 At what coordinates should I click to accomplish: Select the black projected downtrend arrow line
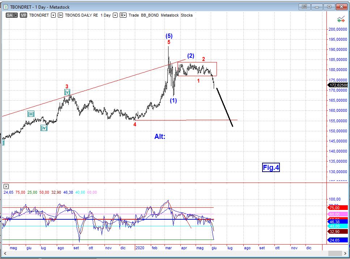pyautogui.click(x=224, y=107)
